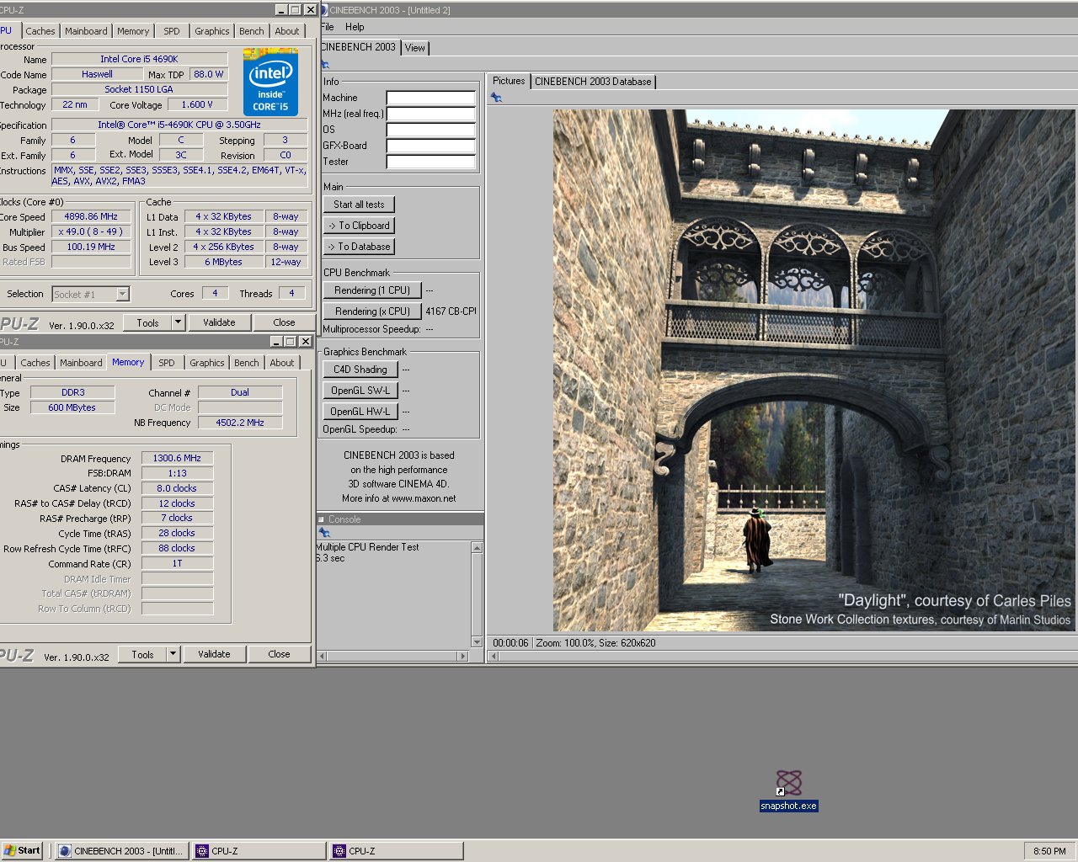Open About tab in lower CPU-Z window

[x=282, y=363]
